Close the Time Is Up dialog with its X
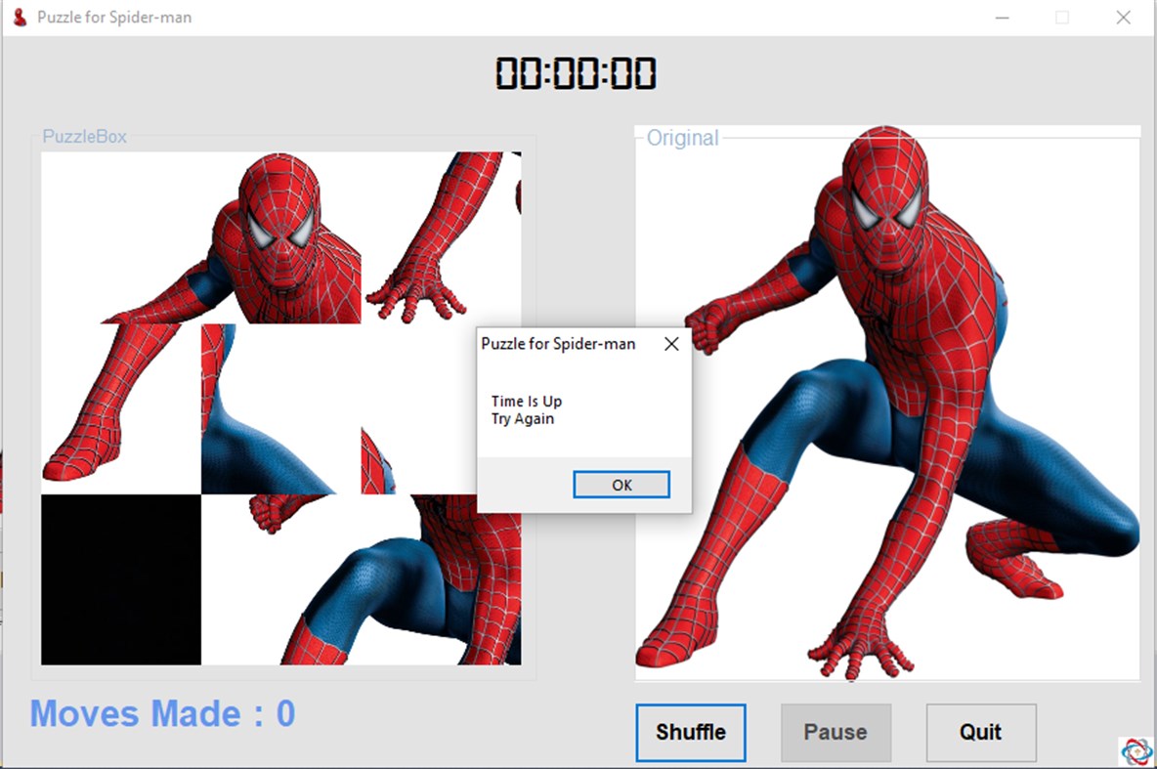1157x769 pixels. coord(670,344)
